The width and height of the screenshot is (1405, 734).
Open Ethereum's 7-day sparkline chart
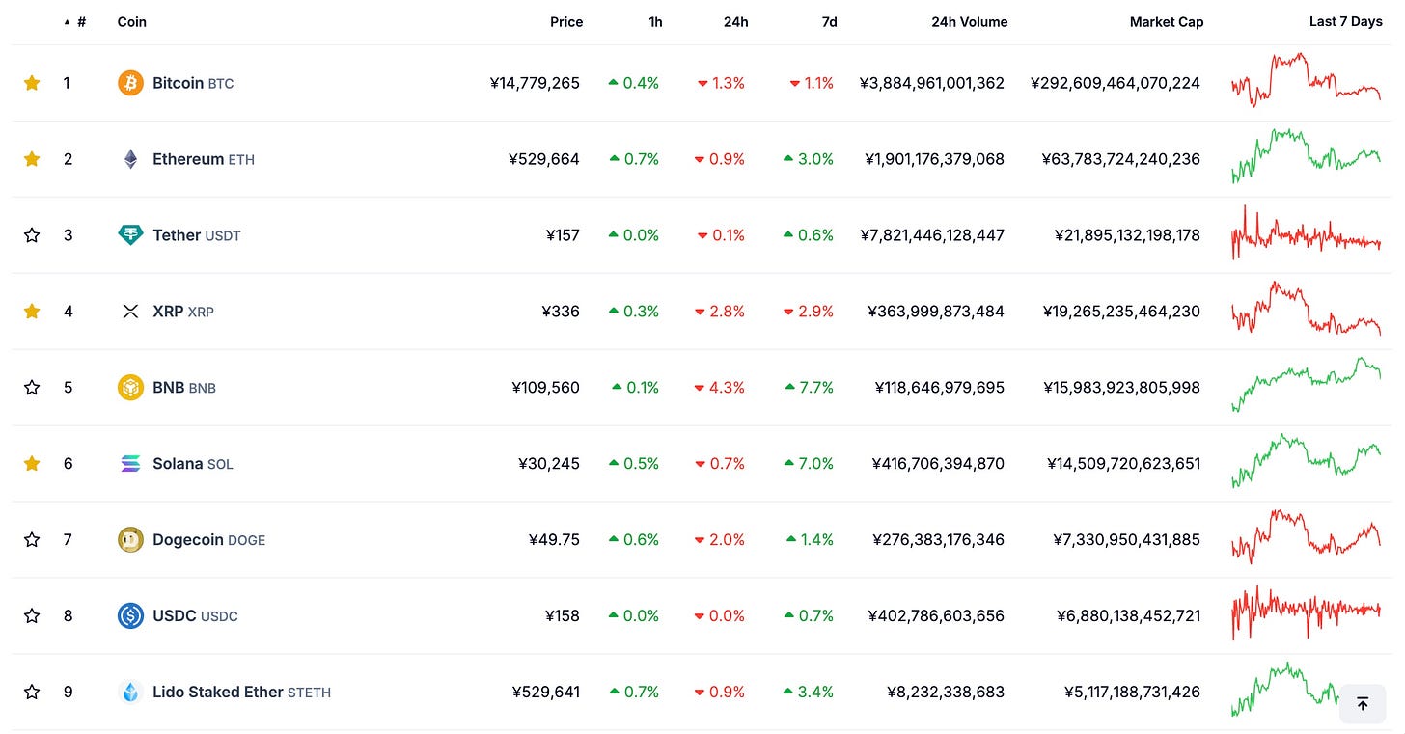coord(1306,156)
